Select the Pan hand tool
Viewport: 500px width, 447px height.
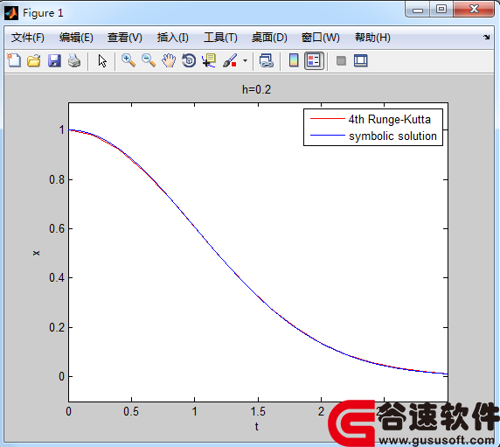coord(169,60)
